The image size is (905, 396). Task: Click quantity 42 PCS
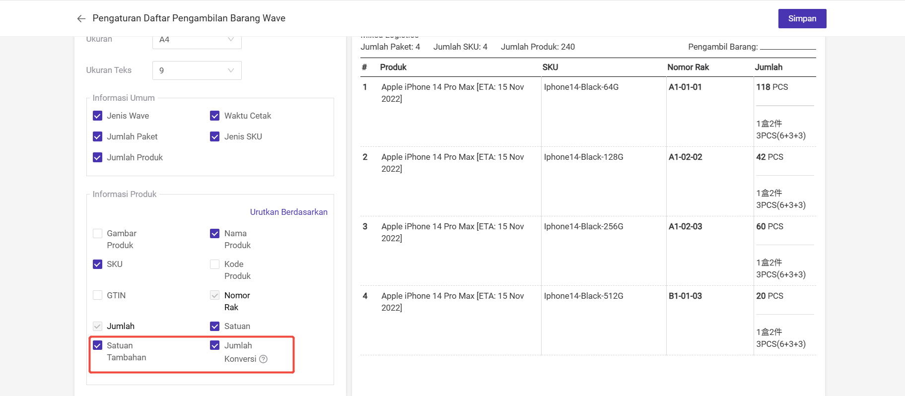[770, 157]
